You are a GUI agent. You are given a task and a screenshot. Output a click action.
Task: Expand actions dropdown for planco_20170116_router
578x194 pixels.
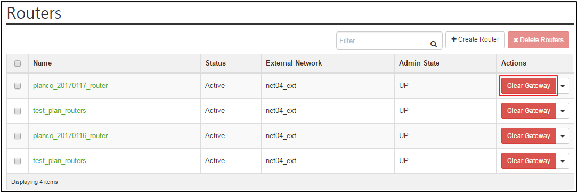click(x=563, y=136)
